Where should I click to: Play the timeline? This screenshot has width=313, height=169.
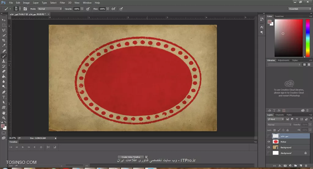point(23,147)
